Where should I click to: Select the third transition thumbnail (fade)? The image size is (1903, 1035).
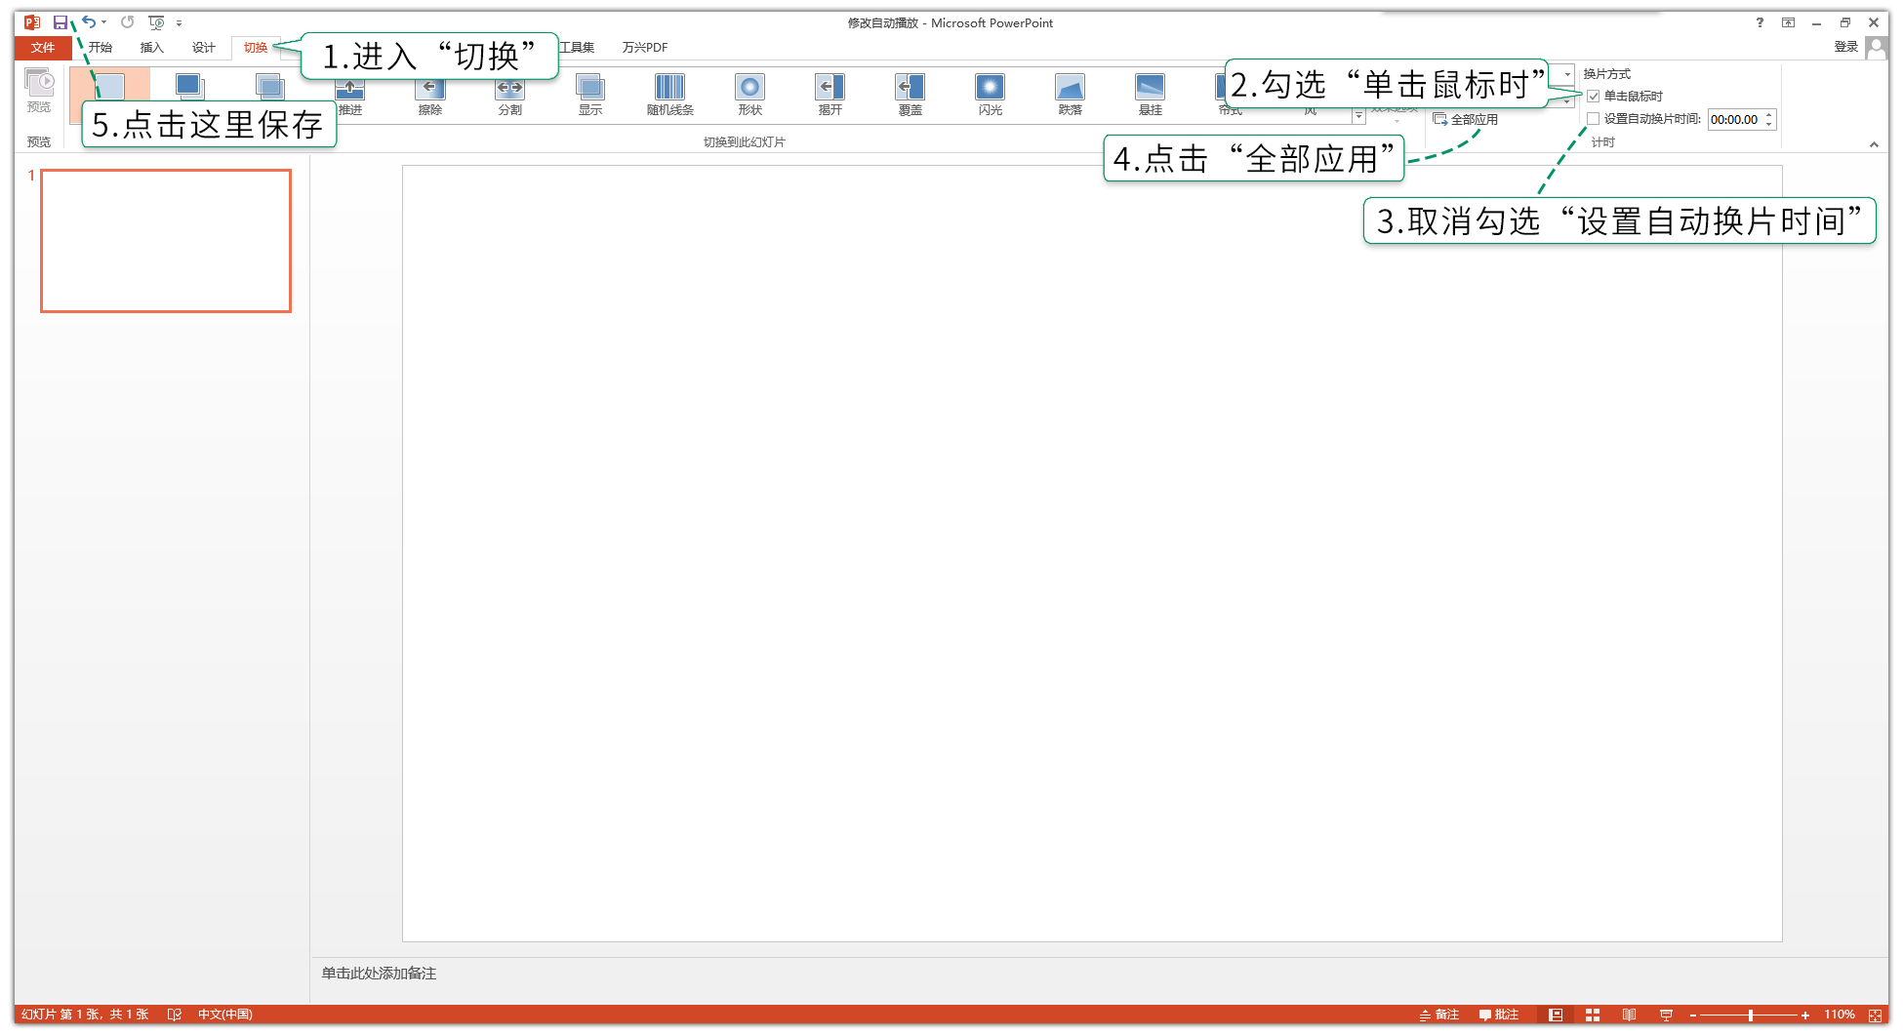coord(270,86)
